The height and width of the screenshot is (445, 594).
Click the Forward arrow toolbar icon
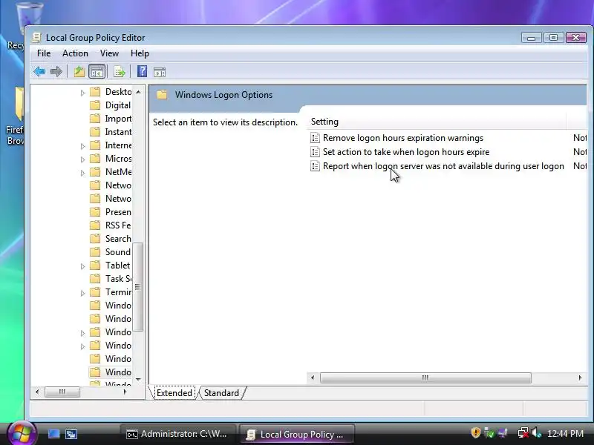click(56, 71)
